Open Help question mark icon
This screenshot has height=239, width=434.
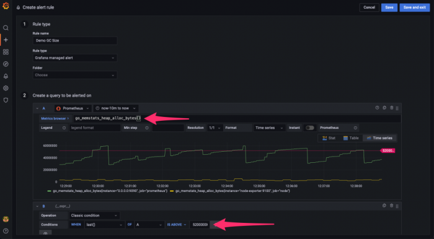pyautogui.click(x=6, y=231)
